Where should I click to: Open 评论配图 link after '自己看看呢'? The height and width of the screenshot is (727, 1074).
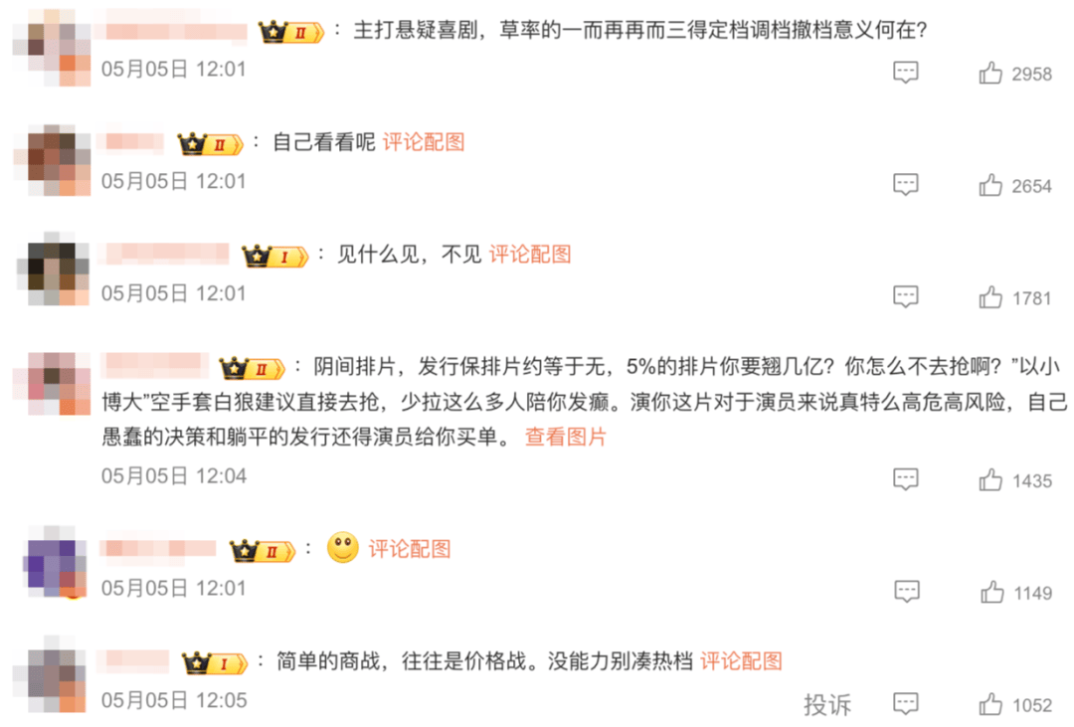[424, 142]
